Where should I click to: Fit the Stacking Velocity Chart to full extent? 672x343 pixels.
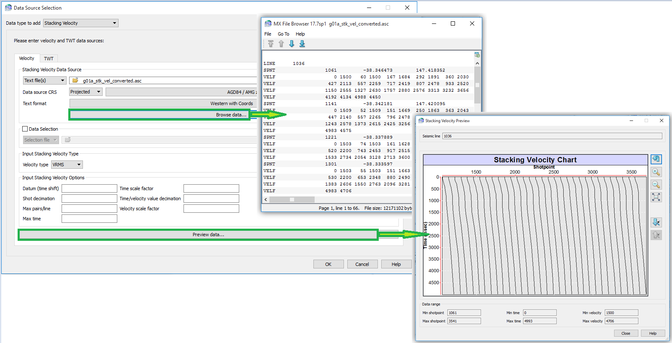click(x=656, y=197)
